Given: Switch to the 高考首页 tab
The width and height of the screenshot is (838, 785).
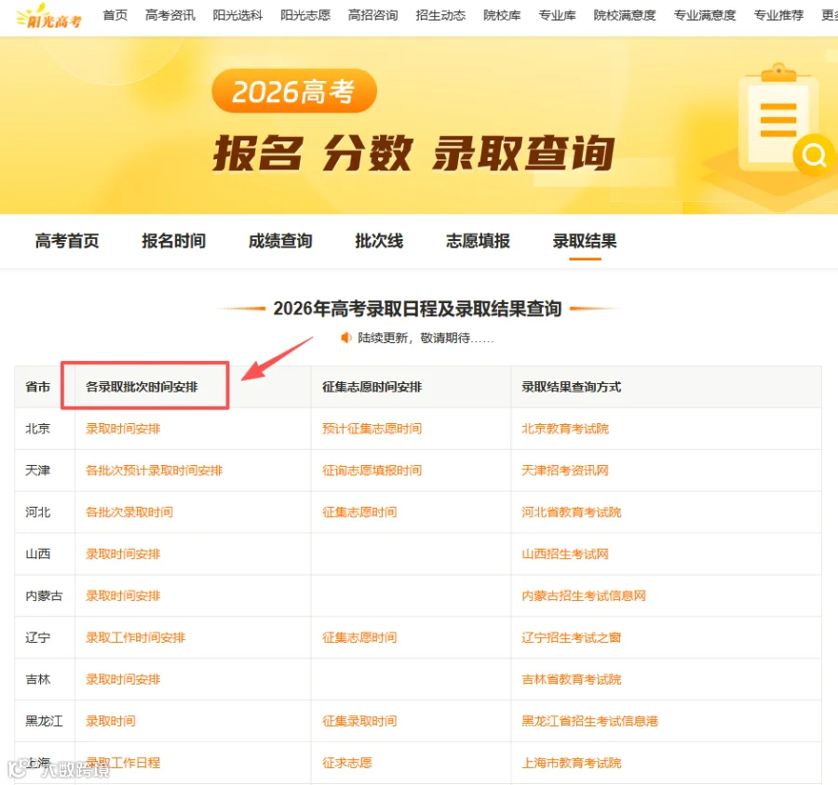Looking at the screenshot, I should tap(67, 241).
